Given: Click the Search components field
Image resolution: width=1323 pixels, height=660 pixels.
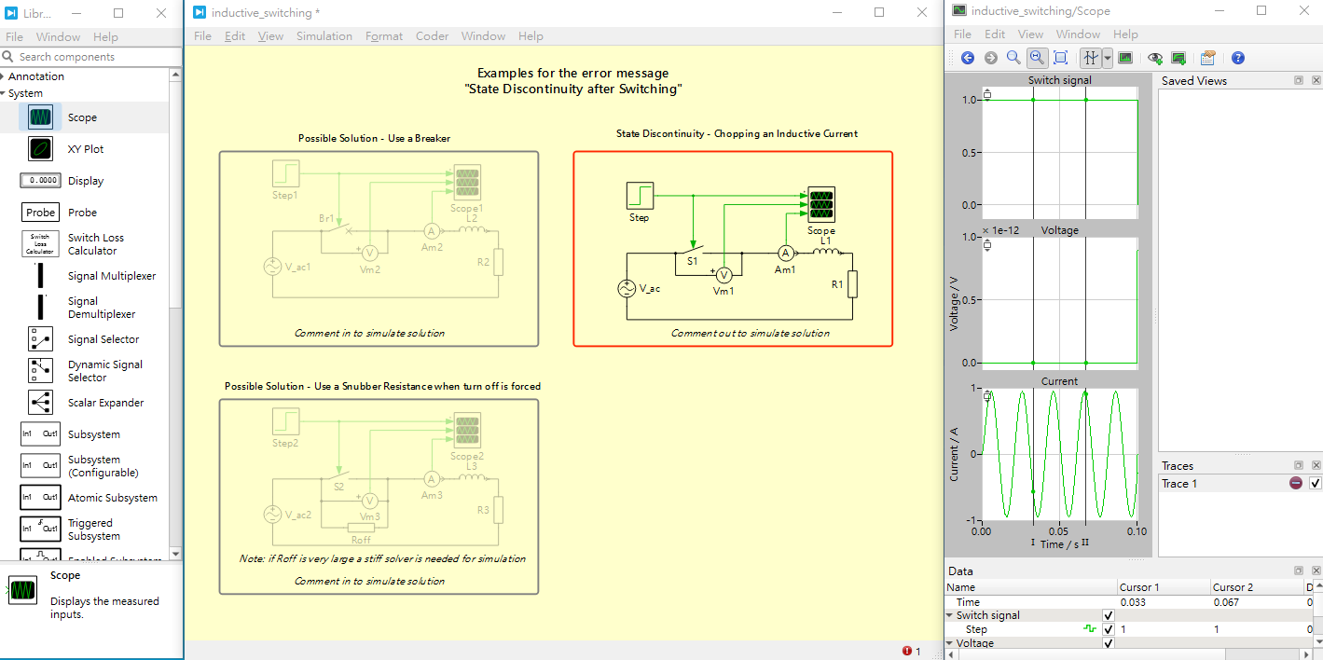Looking at the screenshot, I should click(91, 57).
